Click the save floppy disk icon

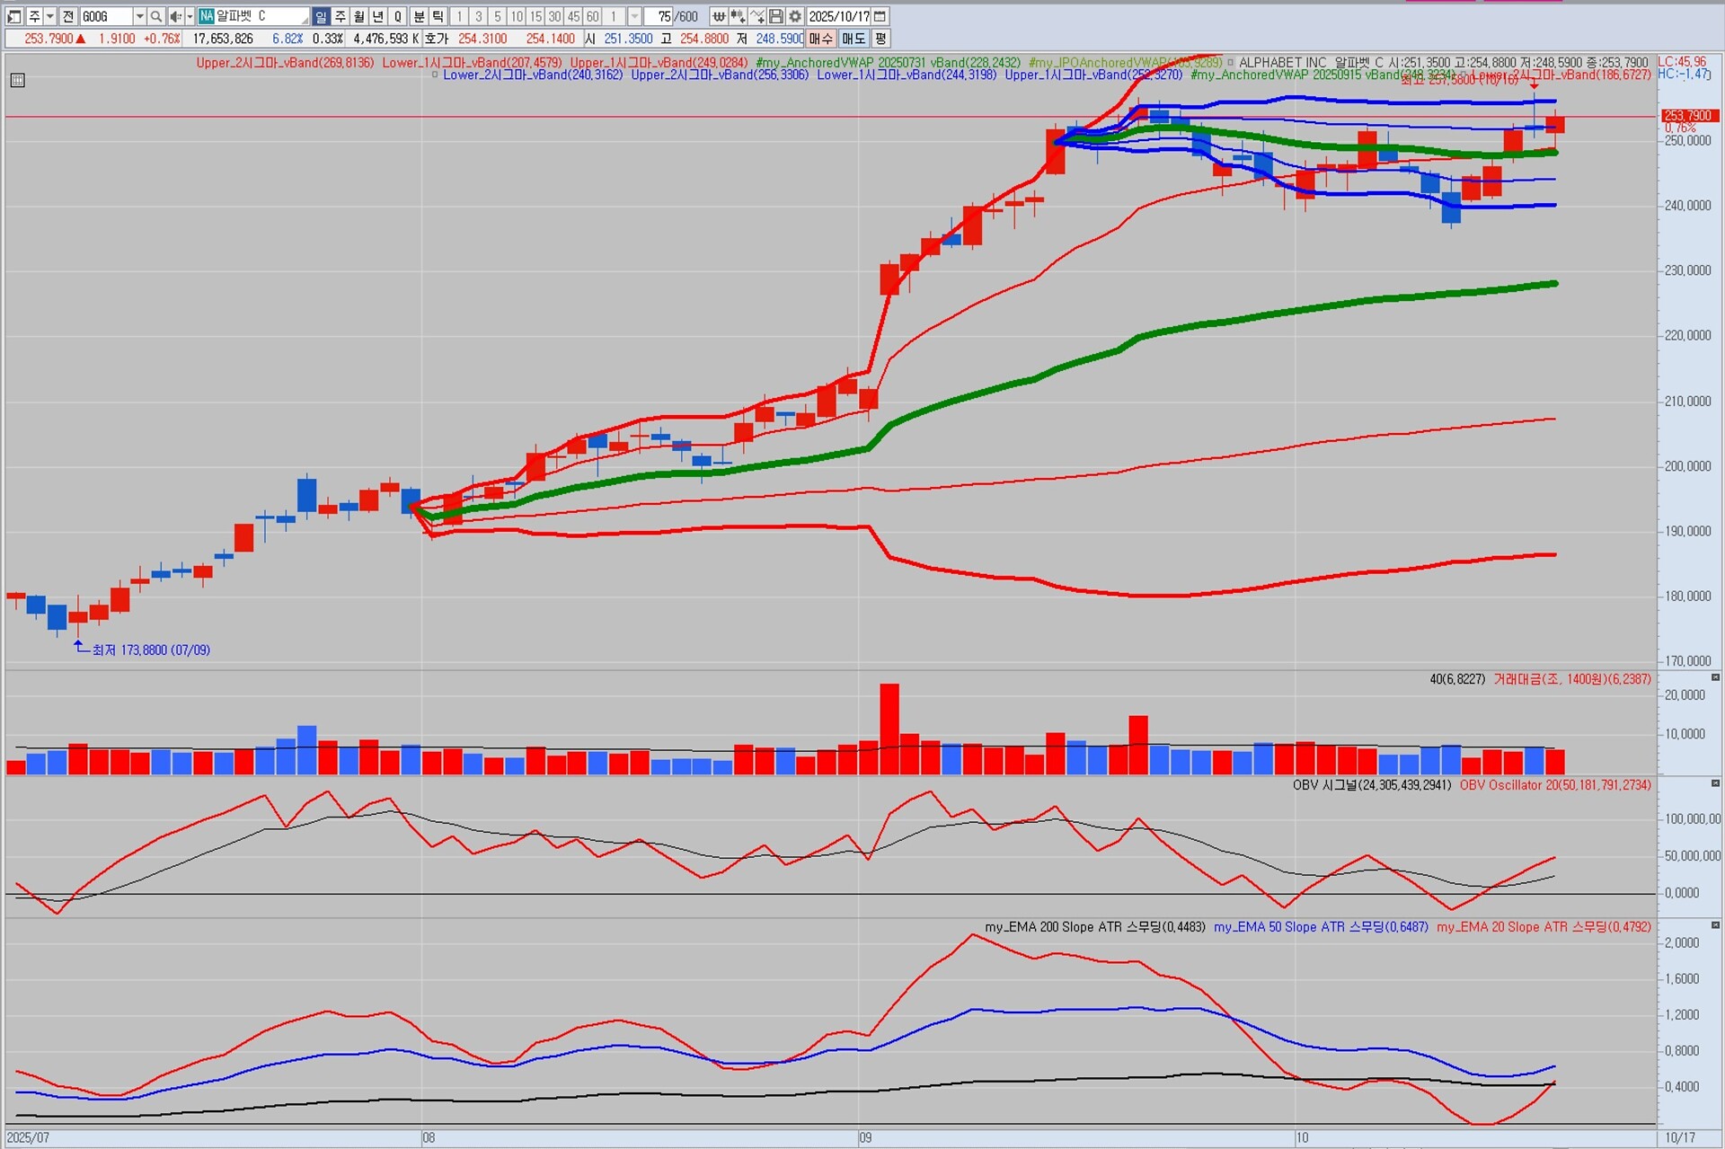tap(776, 16)
